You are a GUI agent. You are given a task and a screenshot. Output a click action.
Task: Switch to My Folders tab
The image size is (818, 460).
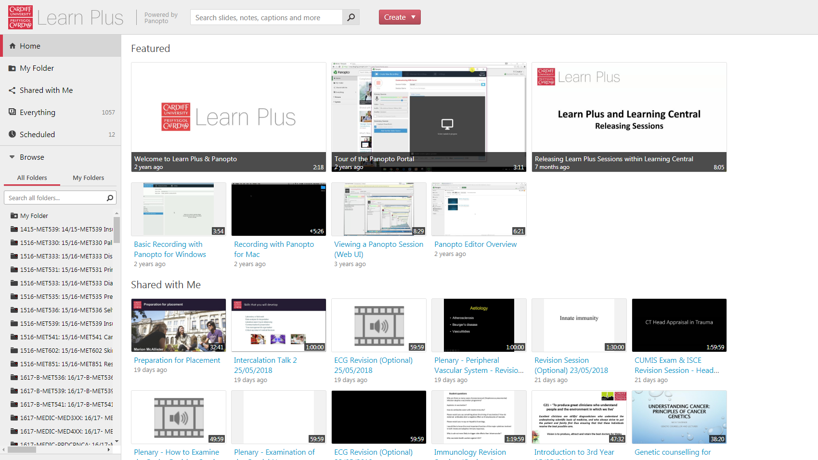[88, 178]
